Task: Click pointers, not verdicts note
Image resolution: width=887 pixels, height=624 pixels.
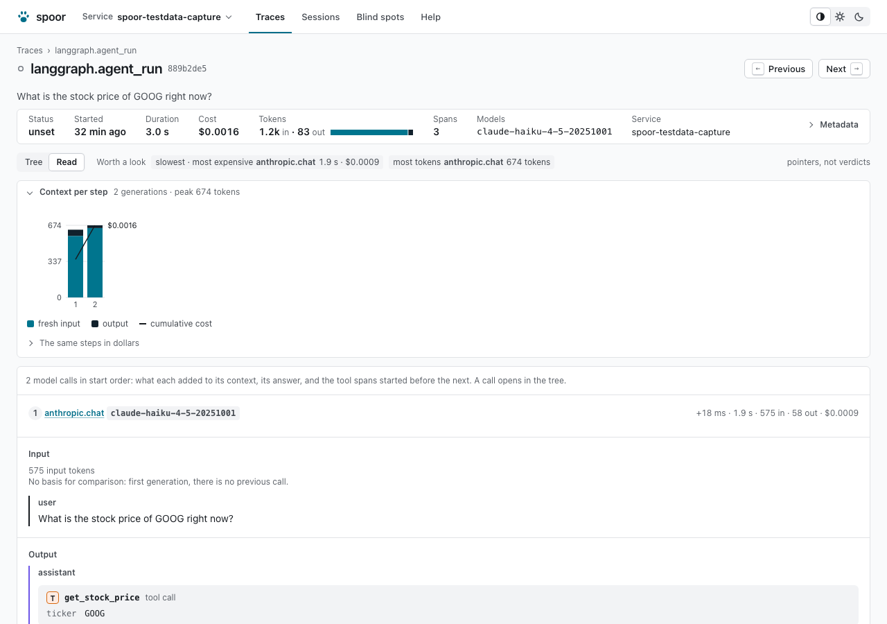Action: (x=828, y=162)
